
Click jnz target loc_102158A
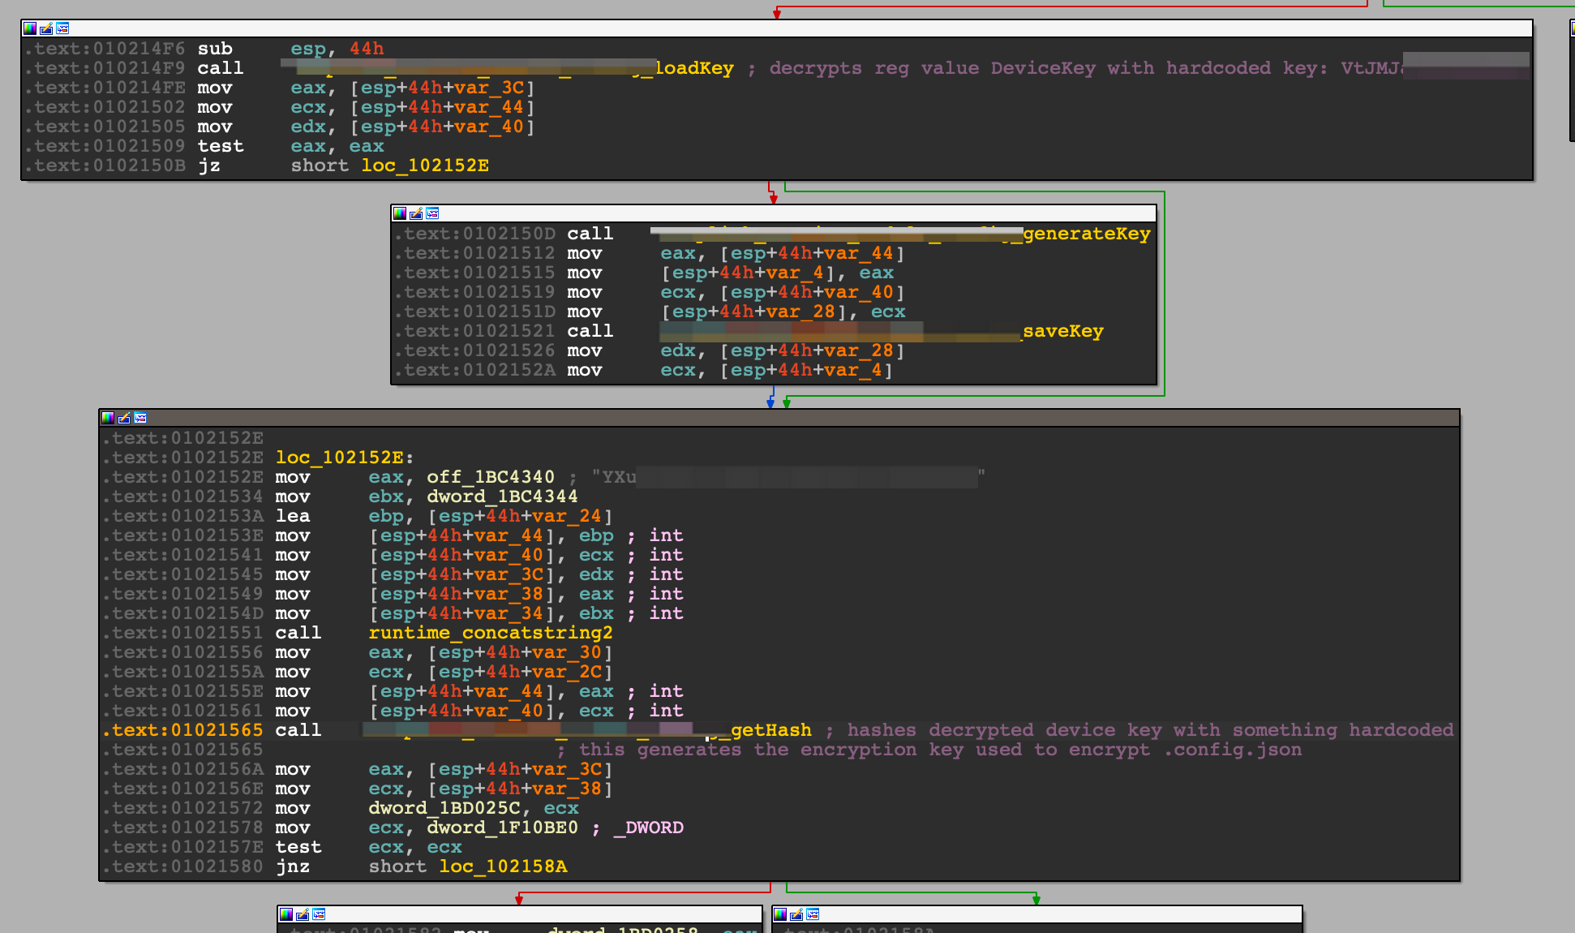pos(503,866)
